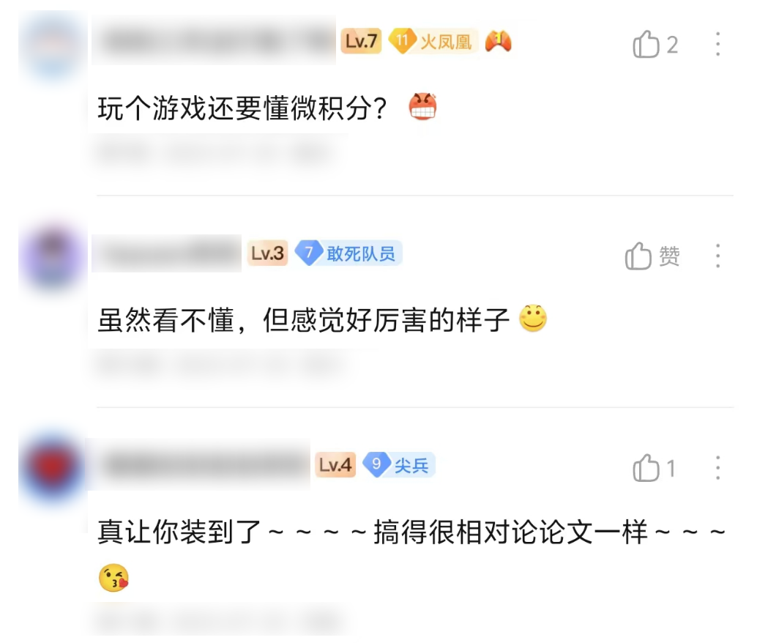Select the comment text 虽然看不懂，但感觉好厉害的样子
The image size is (768, 643).
(304, 320)
